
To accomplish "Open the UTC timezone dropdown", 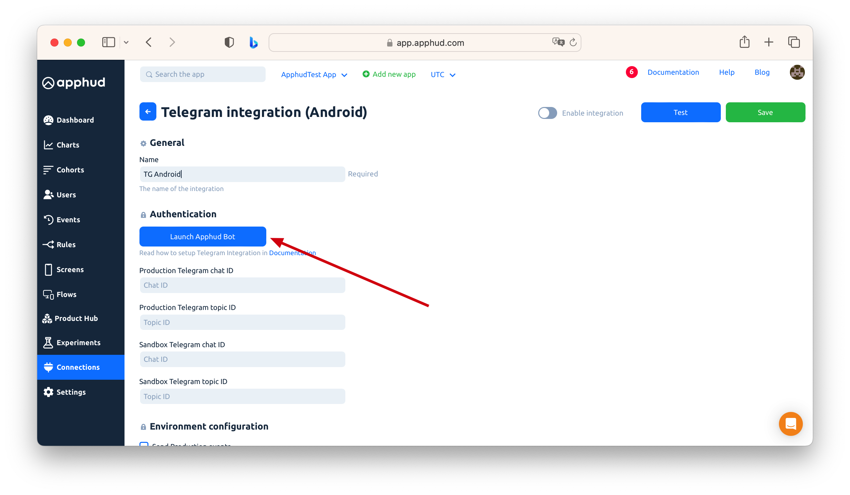I will (x=443, y=74).
